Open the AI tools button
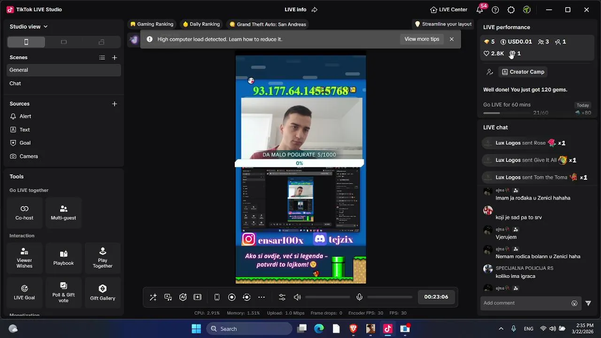This screenshot has width=601, height=338. click(x=183, y=297)
